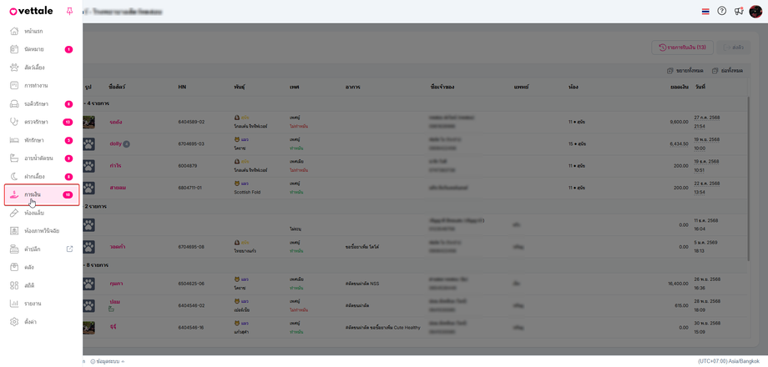Screen dimensions: 768x367
Task: Open pet link กำไร
Action: [115, 166]
